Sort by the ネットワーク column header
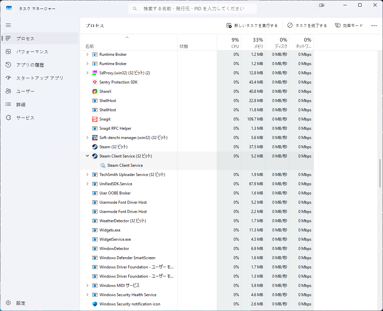 tap(301, 43)
